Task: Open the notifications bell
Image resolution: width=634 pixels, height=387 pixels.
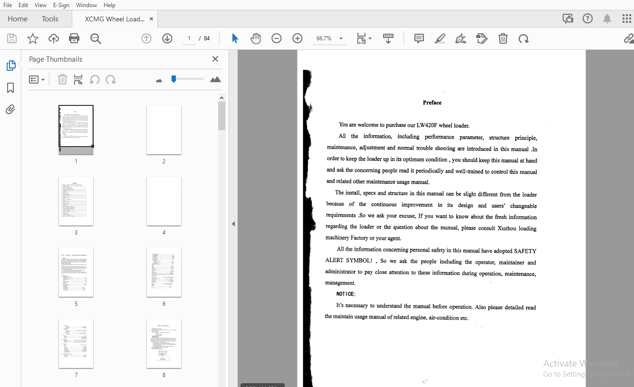Action: pyautogui.click(x=607, y=19)
